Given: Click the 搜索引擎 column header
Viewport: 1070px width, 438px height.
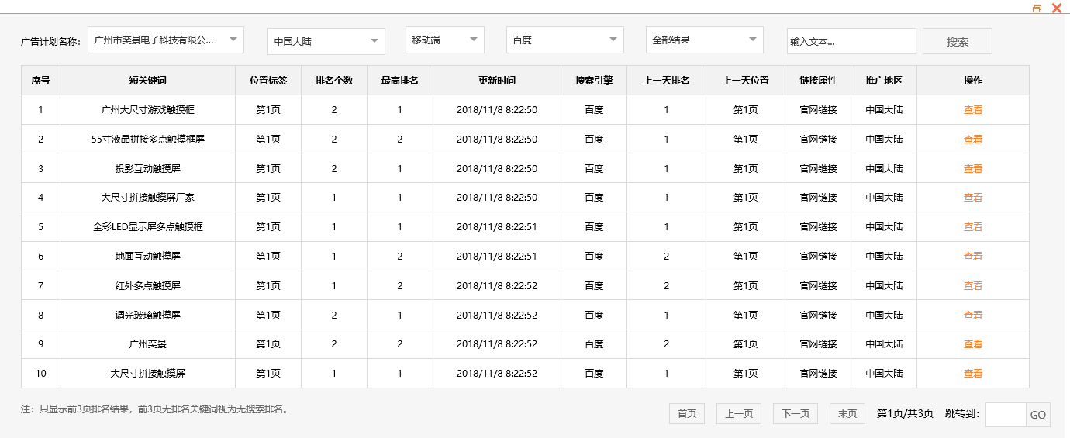Looking at the screenshot, I should [594, 81].
